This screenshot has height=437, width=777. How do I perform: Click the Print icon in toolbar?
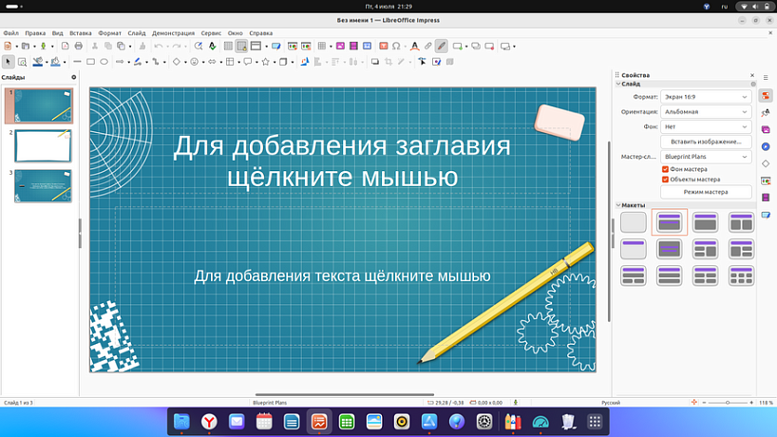pos(79,46)
